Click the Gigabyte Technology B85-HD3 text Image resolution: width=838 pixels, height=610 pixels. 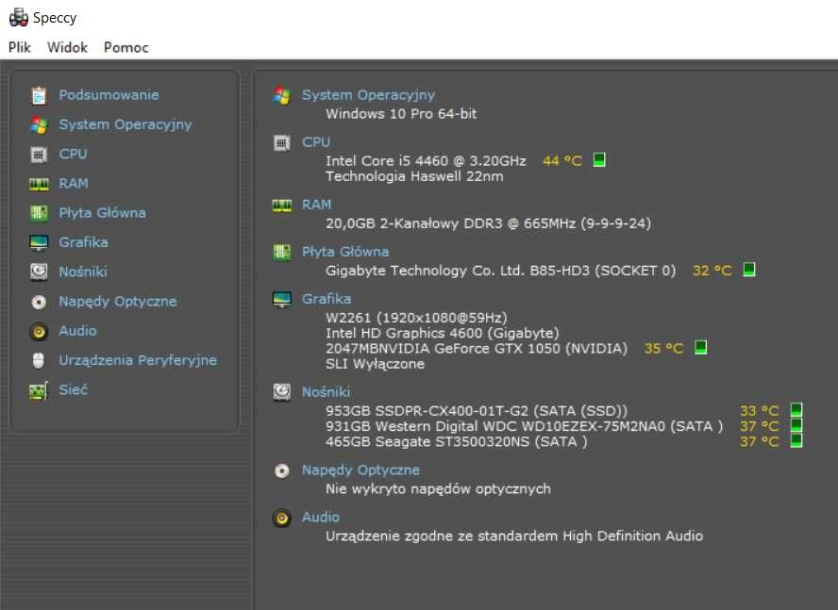pos(501,271)
